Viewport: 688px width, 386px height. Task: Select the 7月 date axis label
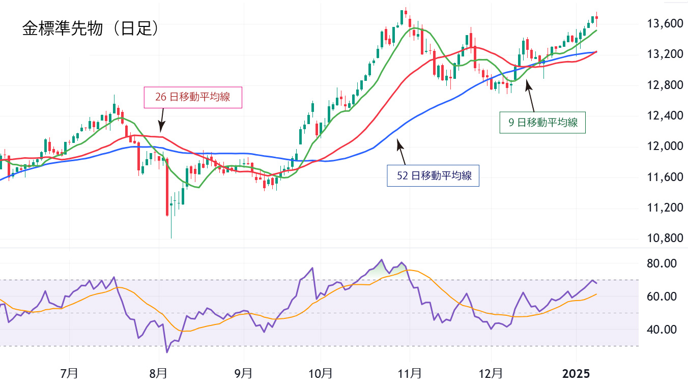coord(69,374)
